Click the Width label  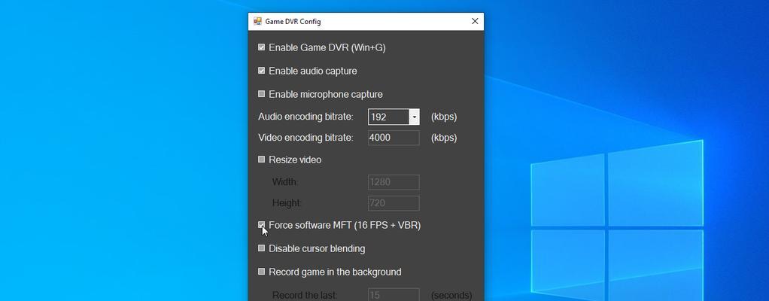point(285,182)
